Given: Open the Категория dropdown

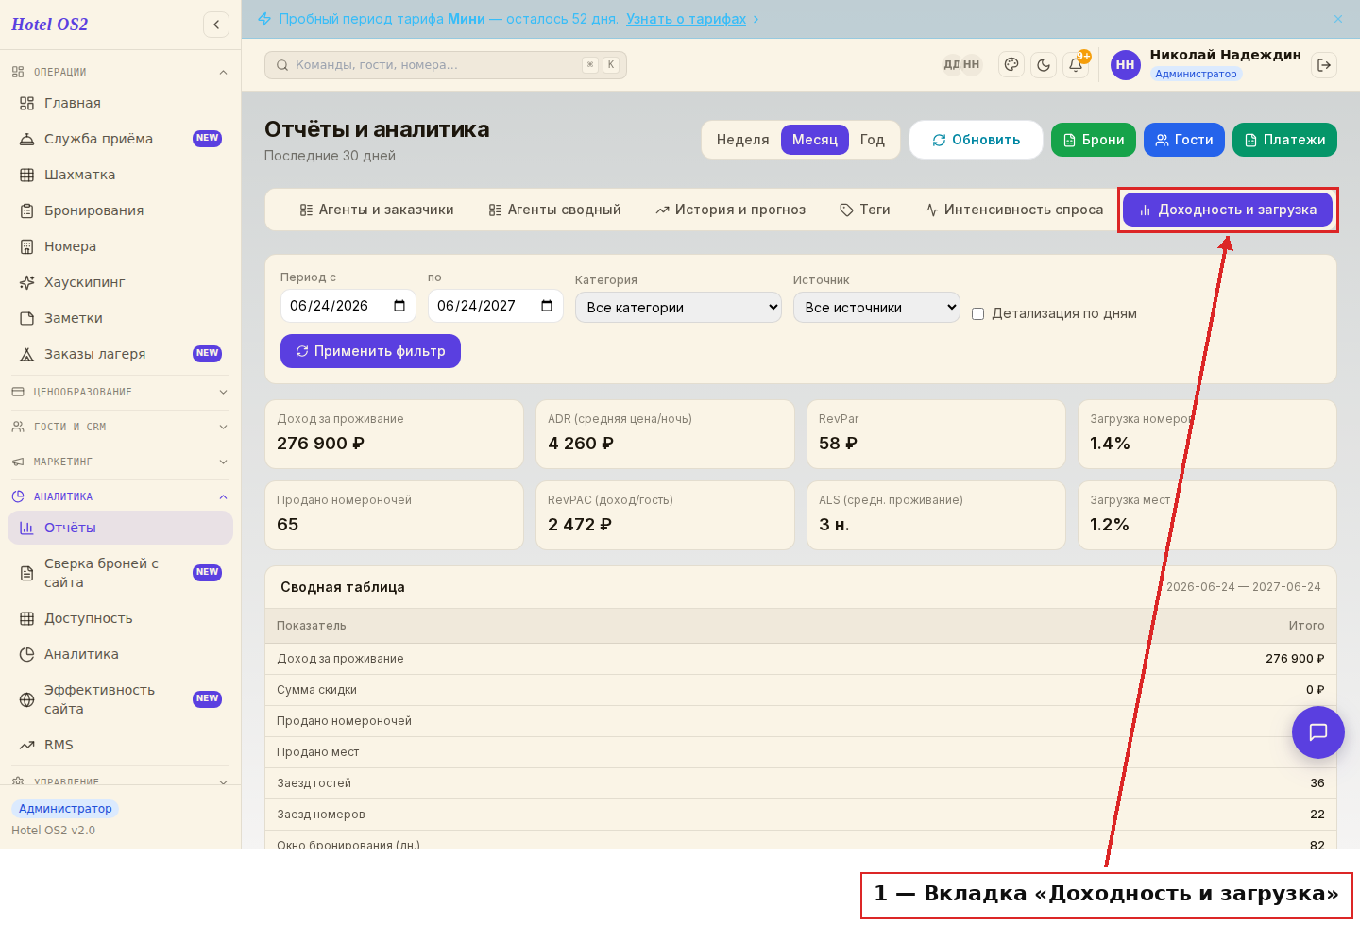Looking at the screenshot, I should [x=678, y=308].
